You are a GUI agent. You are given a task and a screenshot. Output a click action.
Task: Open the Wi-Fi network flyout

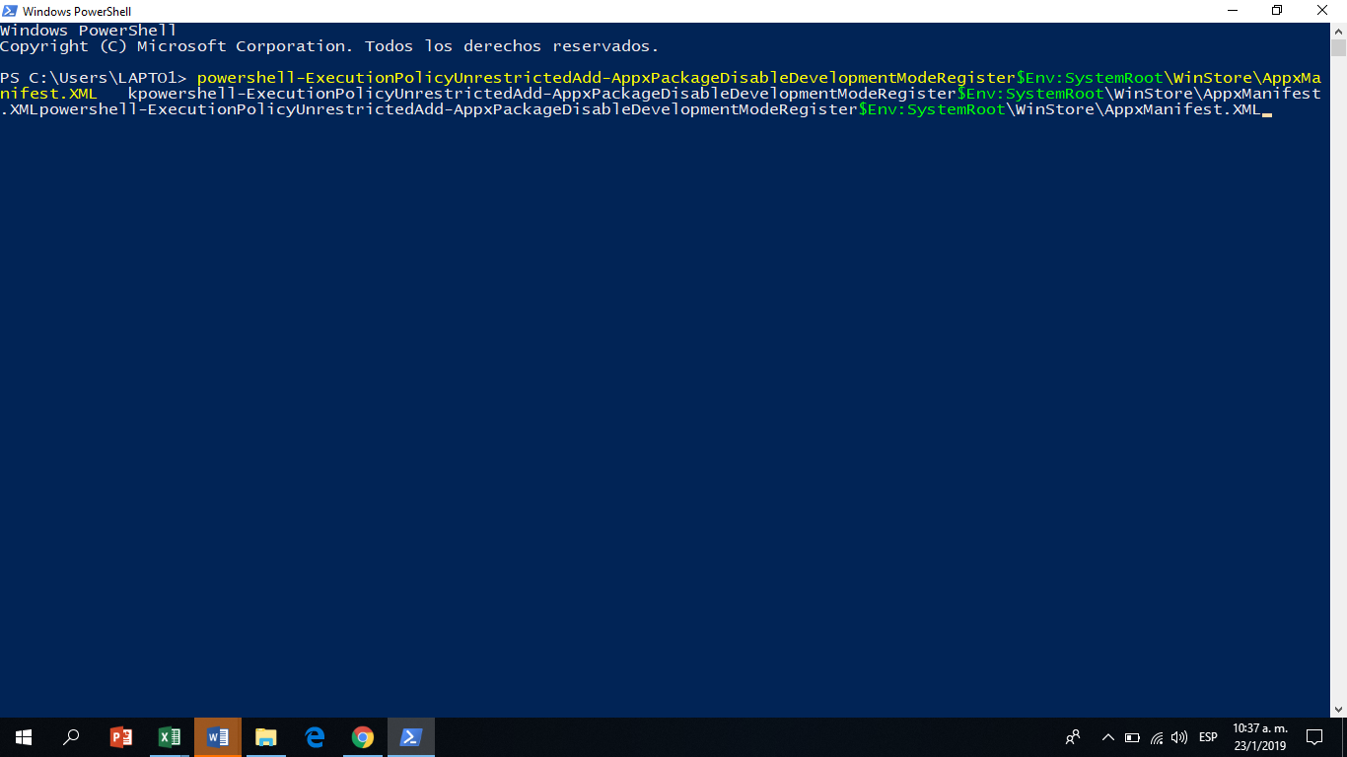1157,737
